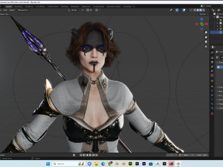Jump to the timeline end frame button
Viewport: 223px width, 167px height.
click(97, 155)
